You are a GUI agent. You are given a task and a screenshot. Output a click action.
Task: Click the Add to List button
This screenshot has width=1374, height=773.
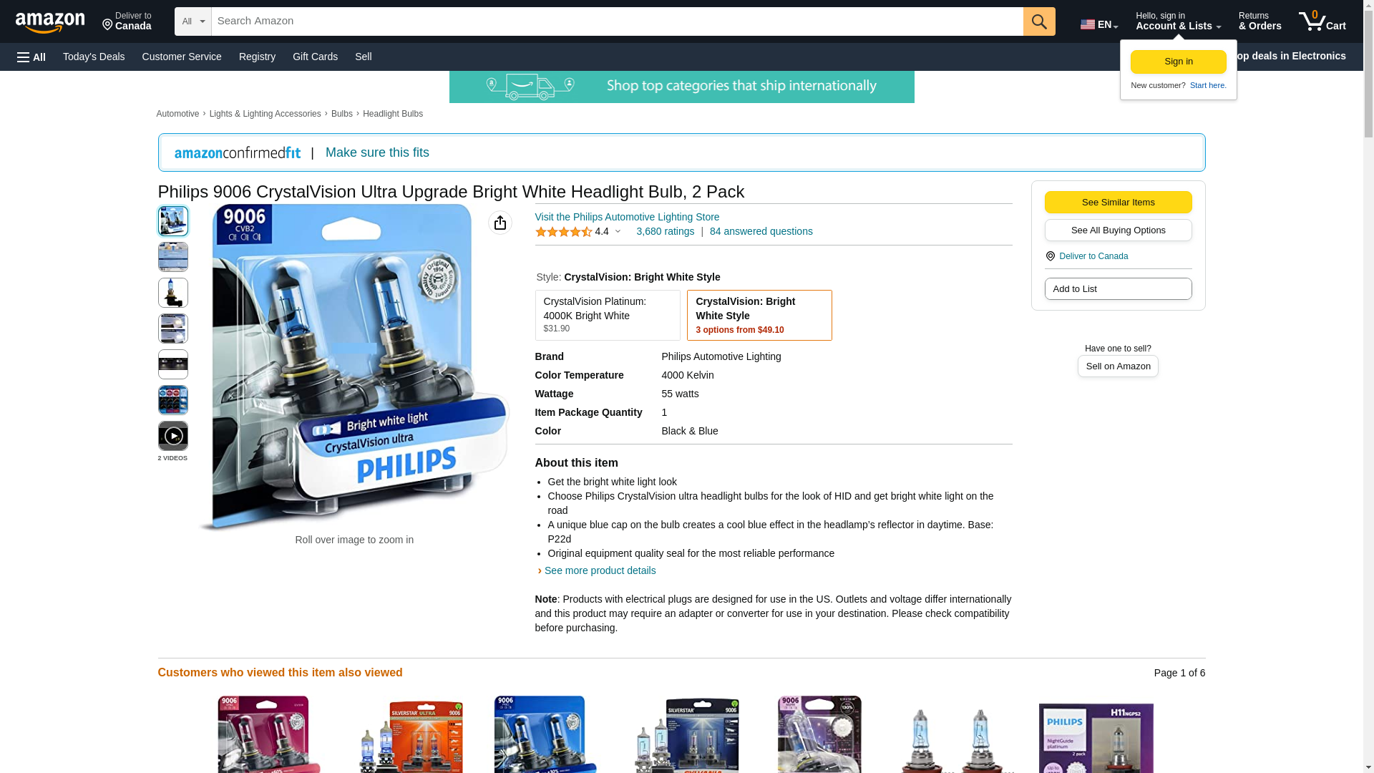point(1118,288)
